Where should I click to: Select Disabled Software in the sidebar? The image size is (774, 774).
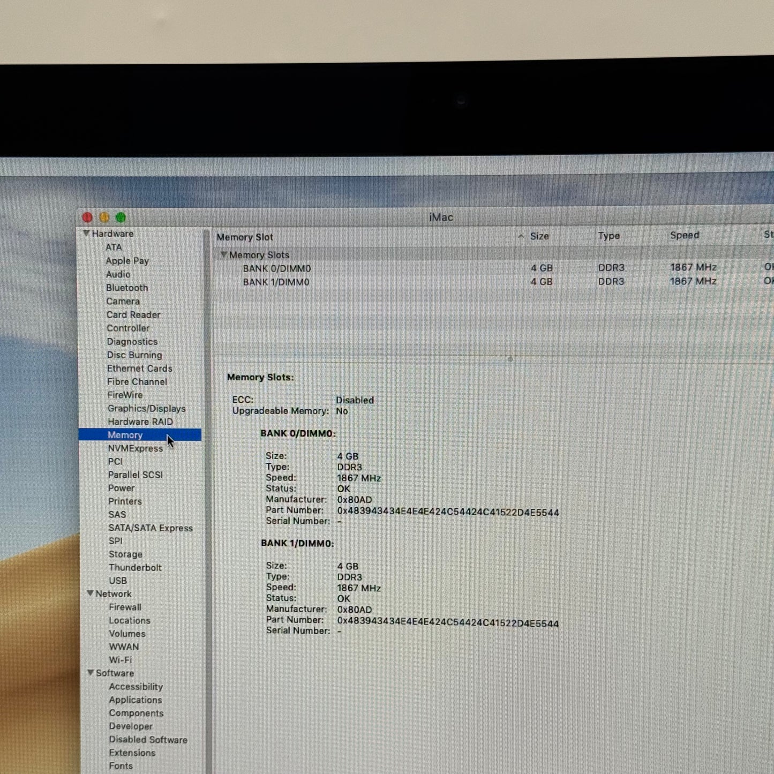point(148,739)
